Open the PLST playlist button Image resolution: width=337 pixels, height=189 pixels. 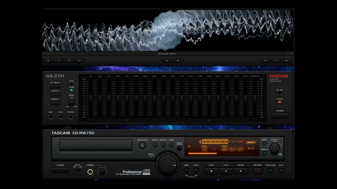[x=281, y=171]
